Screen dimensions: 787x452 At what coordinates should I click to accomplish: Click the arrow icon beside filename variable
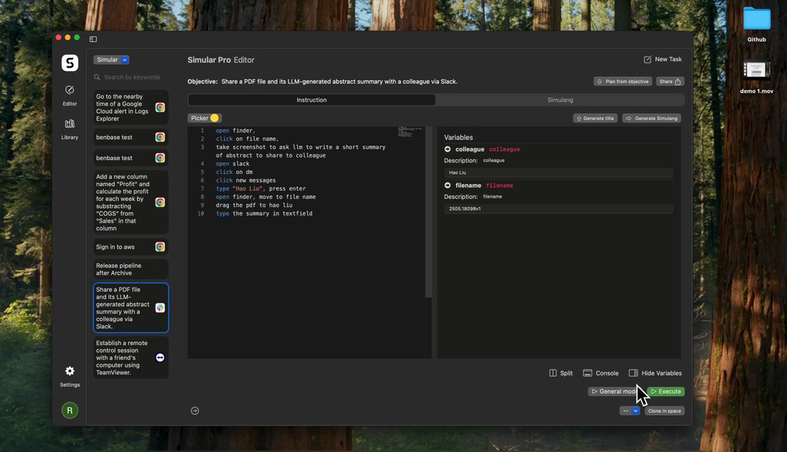(x=447, y=185)
